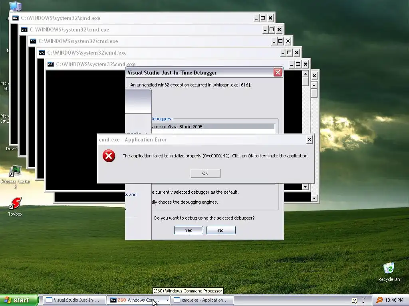Viewport: 409px width, 306px height.
Task: Maximize the cmd window directly behind the debugger dialog
Action: [x=298, y=64]
